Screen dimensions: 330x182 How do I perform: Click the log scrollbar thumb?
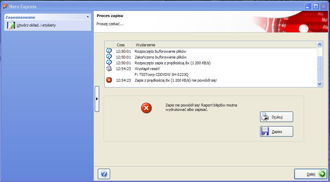click(319, 68)
